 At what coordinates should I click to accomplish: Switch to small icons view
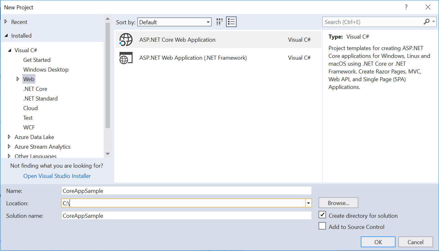(x=219, y=22)
